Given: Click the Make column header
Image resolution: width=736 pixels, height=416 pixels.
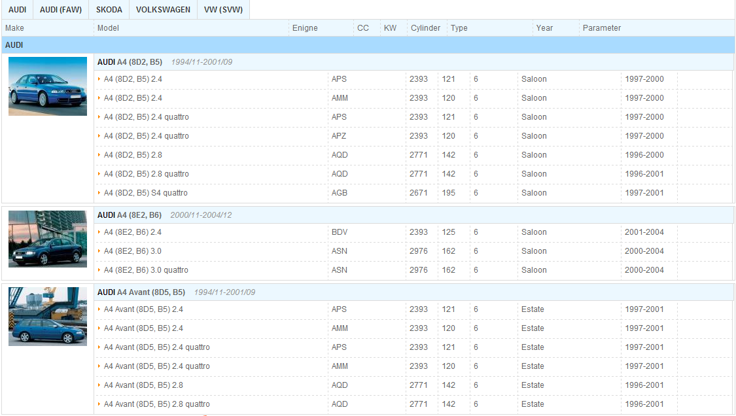Looking at the screenshot, I should click(14, 28).
